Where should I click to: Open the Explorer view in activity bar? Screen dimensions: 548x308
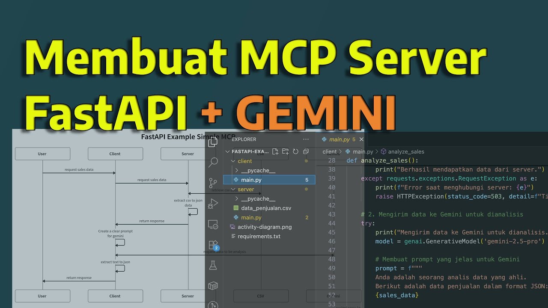tap(213, 142)
